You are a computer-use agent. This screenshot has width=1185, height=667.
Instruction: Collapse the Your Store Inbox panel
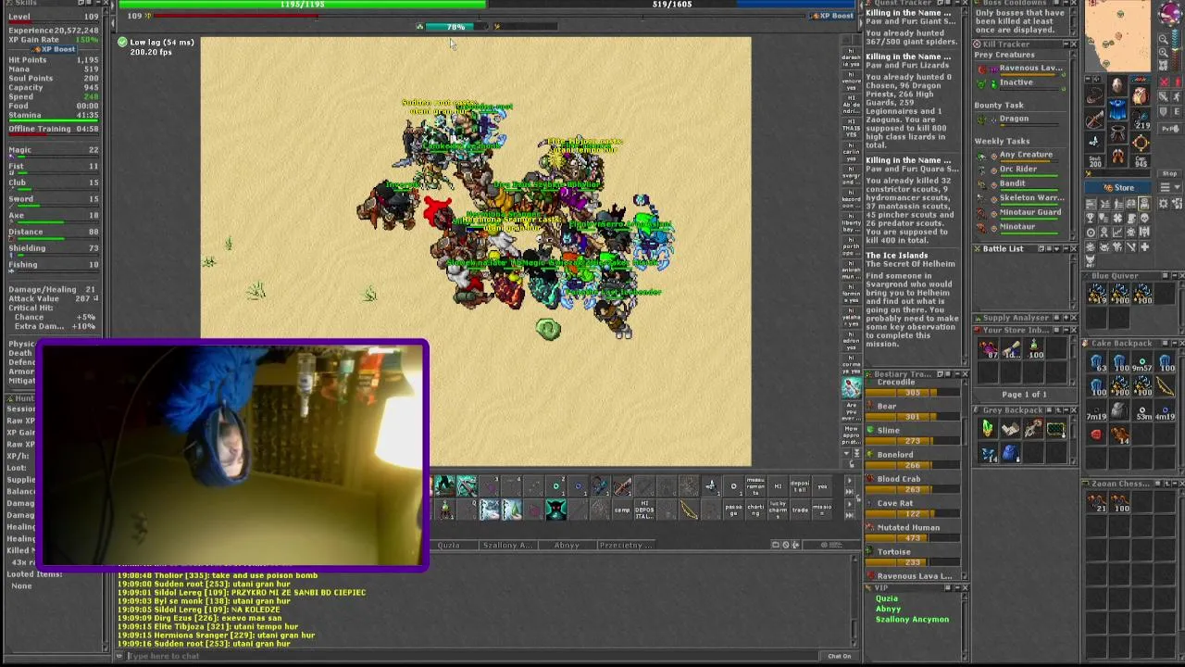coord(1066,330)
